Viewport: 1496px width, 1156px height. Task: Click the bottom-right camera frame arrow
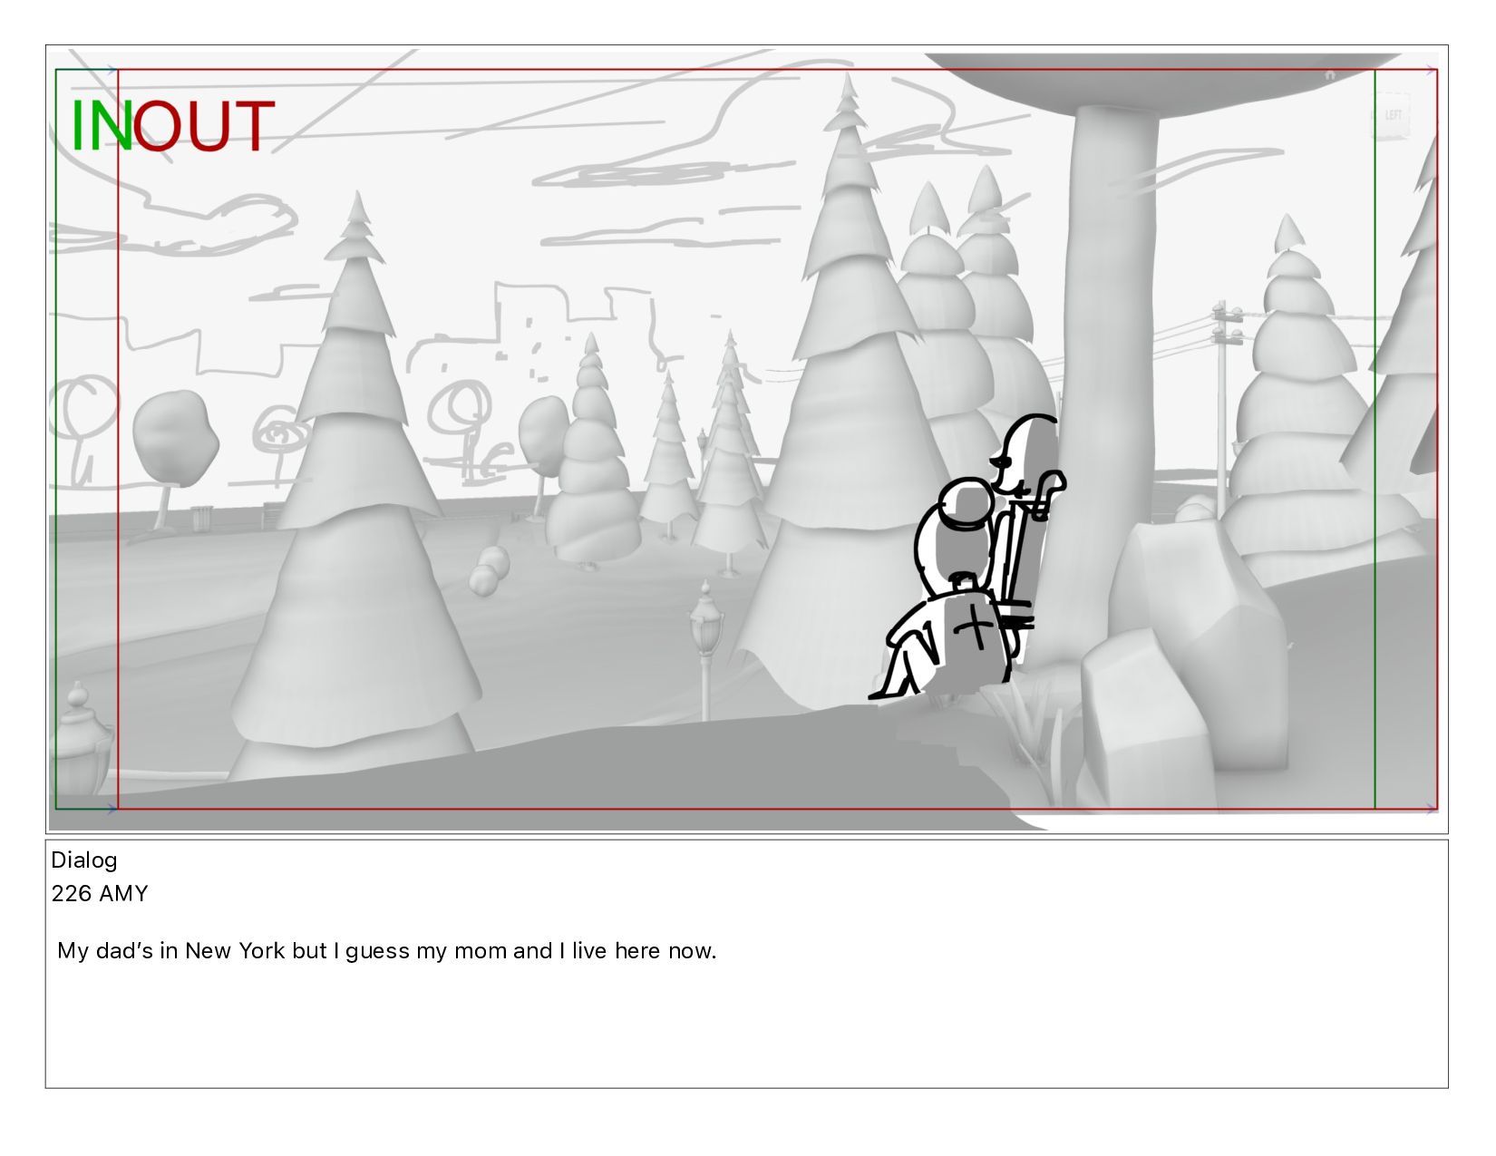(x=1432, y=808)
